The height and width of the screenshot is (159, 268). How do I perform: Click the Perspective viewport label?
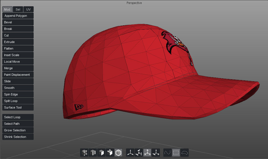click(134, 3)
